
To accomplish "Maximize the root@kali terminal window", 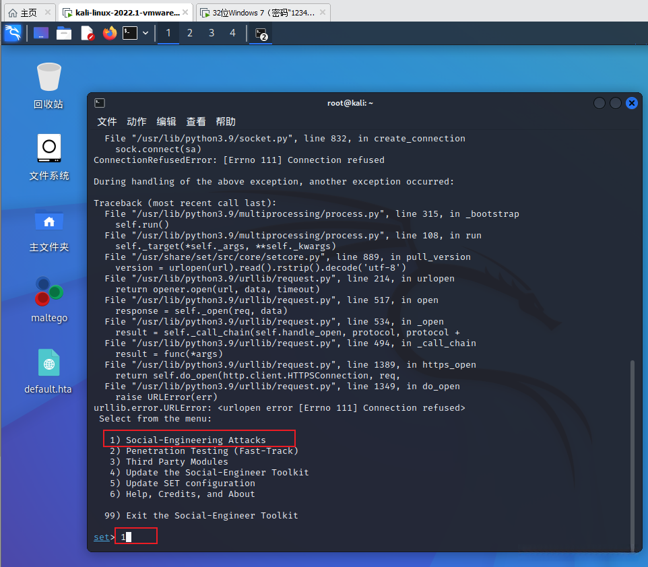I will click(x=616, y=103).
